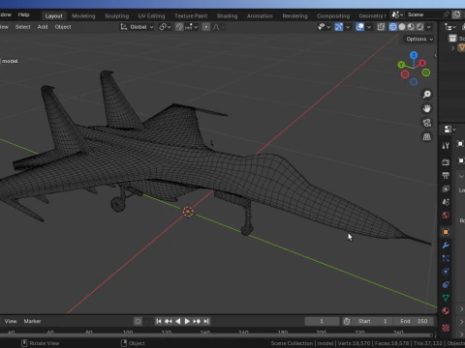Open the View Layer properties tab
Image resolution: width=465 pixels, height=348 pixels.
point(446,188)
